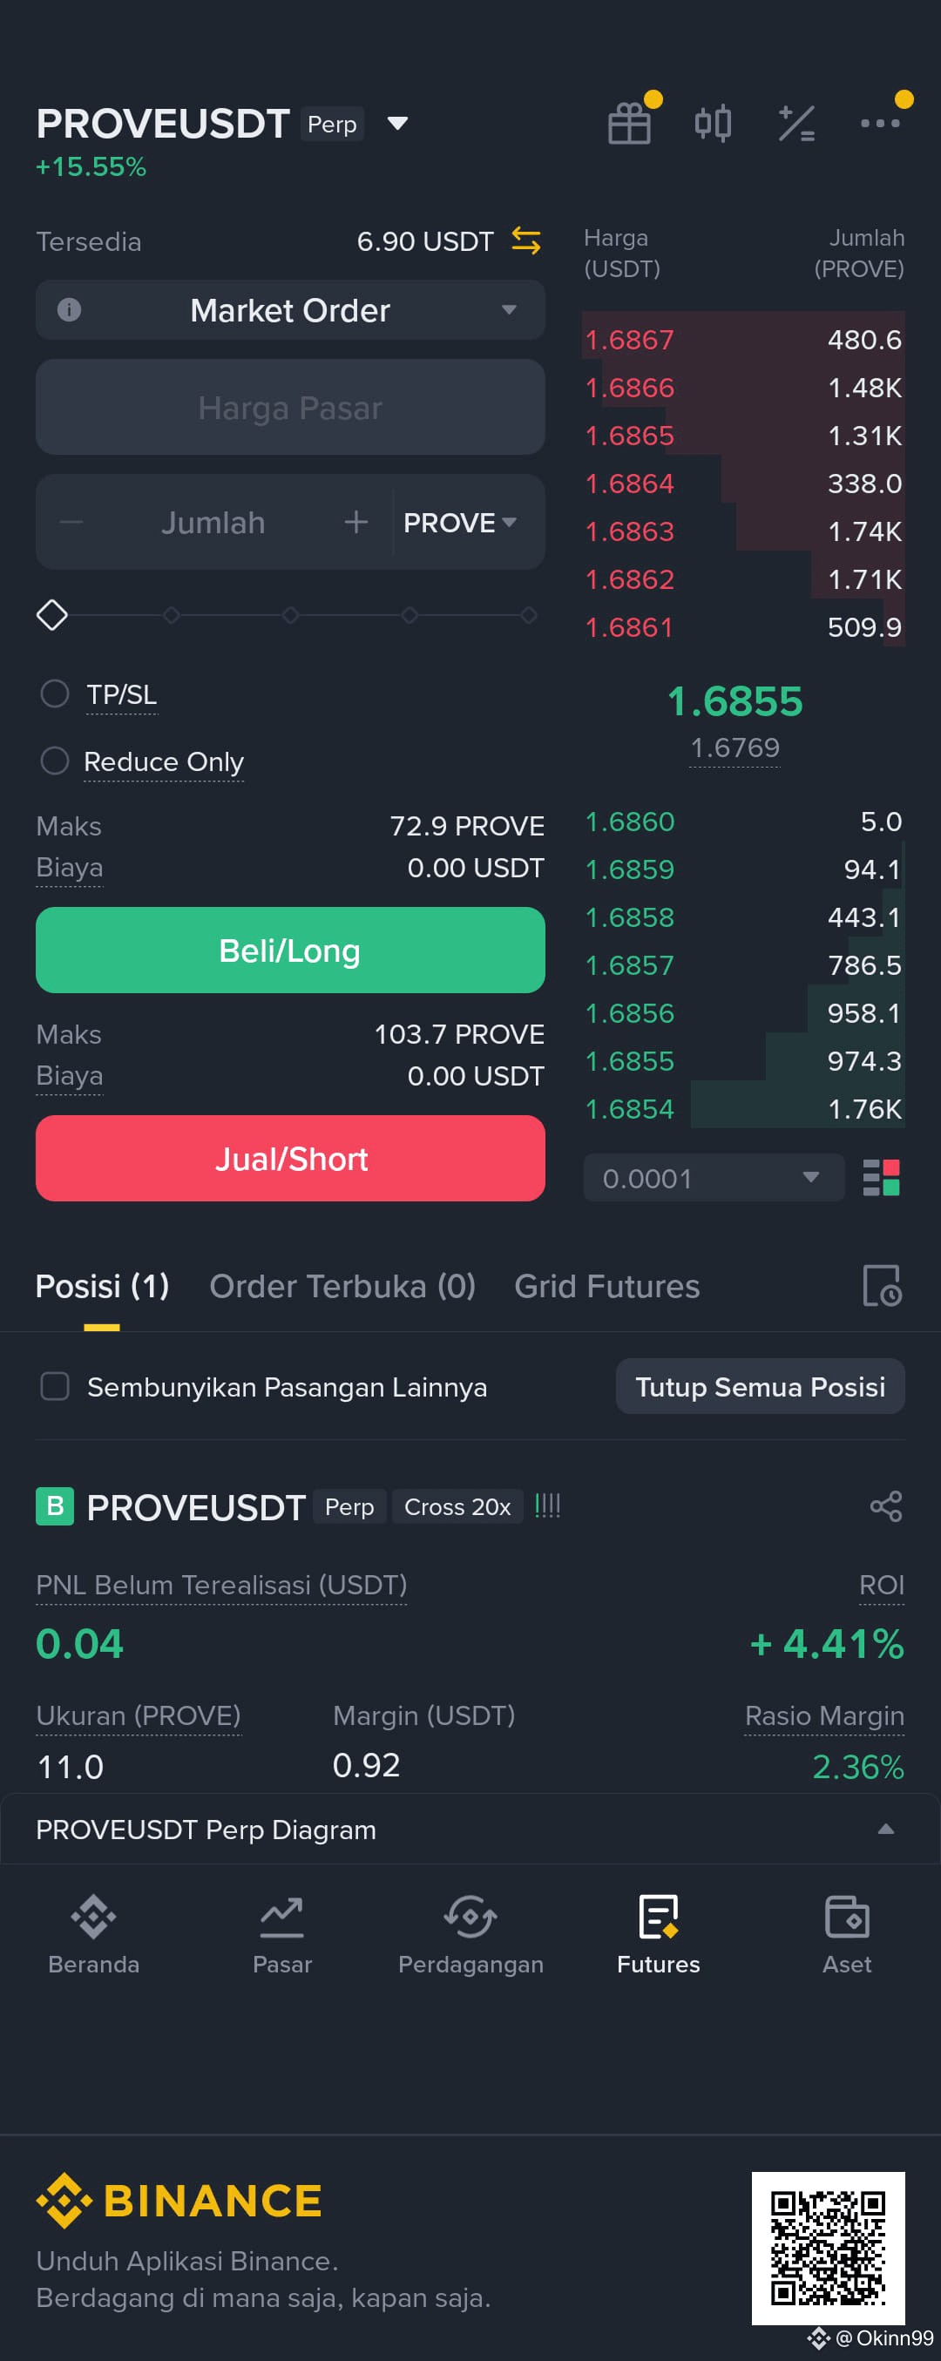The height and width of the screenshot is (2361, 941).
Task: Switch to the Grid Futures tab
Action: tap(606, 1286)
